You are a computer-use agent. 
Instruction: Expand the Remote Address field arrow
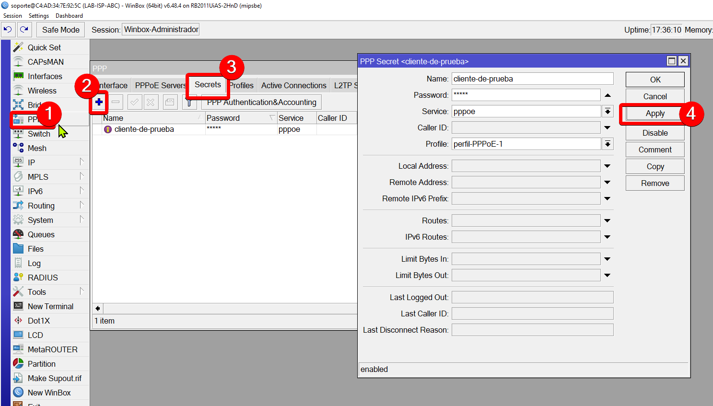pos(608,182)
